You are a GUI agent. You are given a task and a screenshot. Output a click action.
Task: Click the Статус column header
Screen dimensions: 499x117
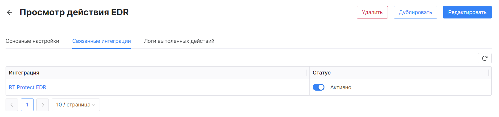click(321, 73)
